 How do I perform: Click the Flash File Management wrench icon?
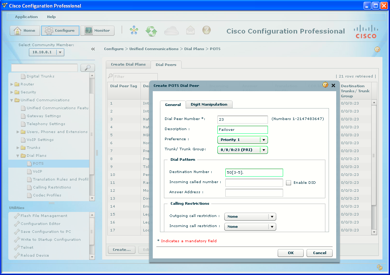[x=17, y=216]
